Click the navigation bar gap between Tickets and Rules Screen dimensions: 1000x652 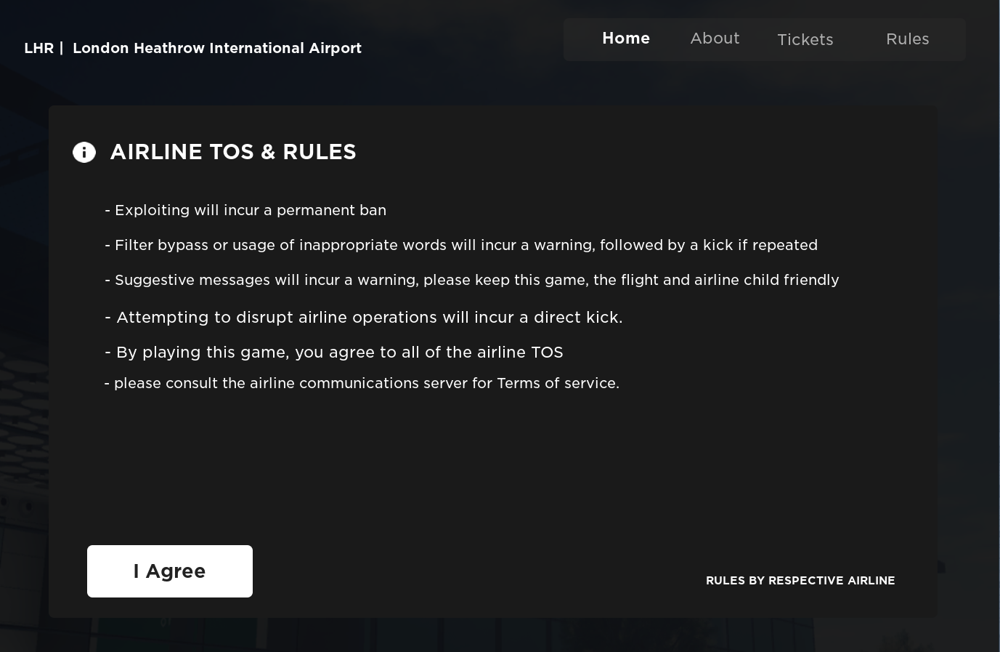[860, 40]
